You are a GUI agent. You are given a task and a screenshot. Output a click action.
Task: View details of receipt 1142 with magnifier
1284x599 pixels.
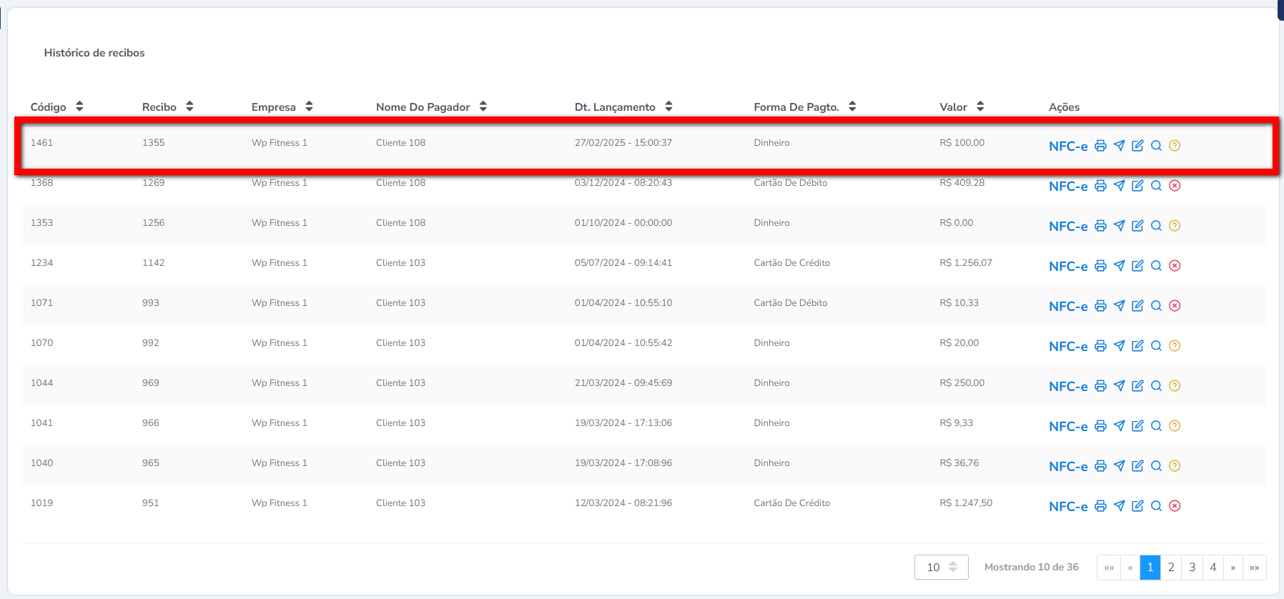[1156, 266]
